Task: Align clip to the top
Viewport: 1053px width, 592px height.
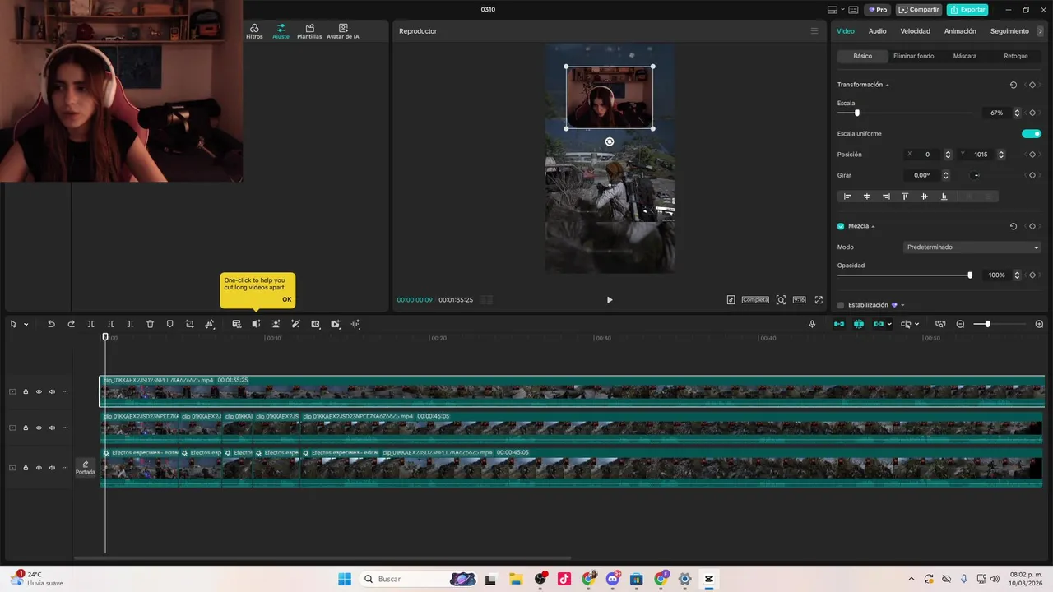Action: [x=905, y=197]
